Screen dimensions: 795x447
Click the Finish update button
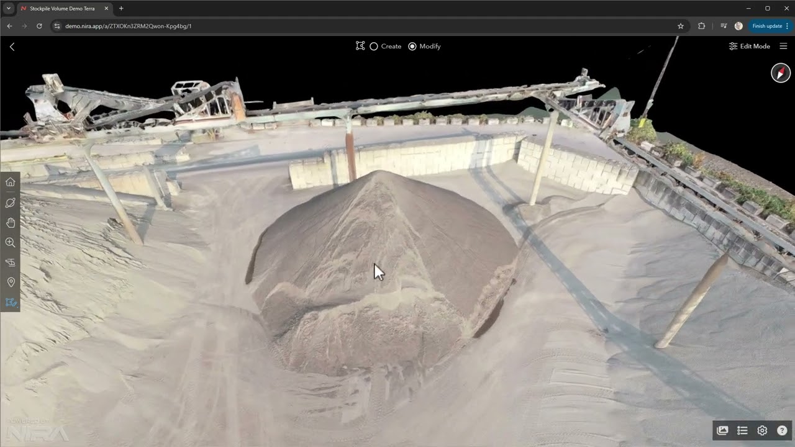coord(770,26)
